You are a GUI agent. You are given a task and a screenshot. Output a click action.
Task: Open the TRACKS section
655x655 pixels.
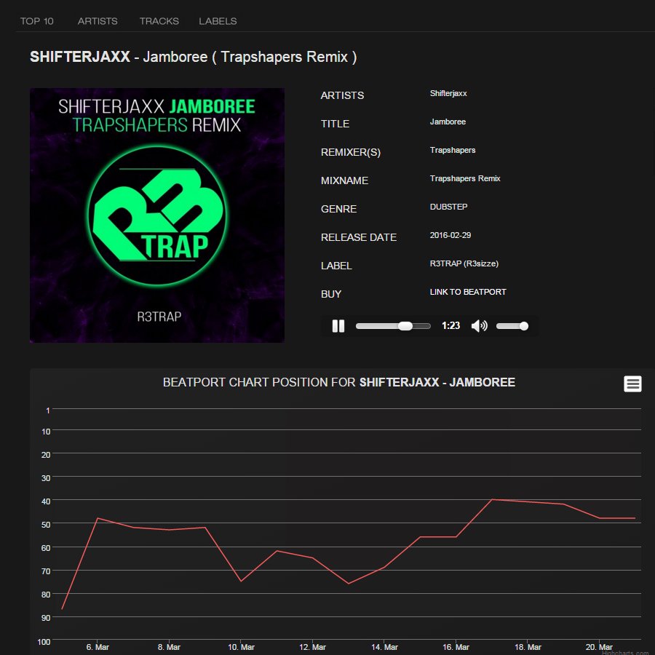tap(159, 21)
